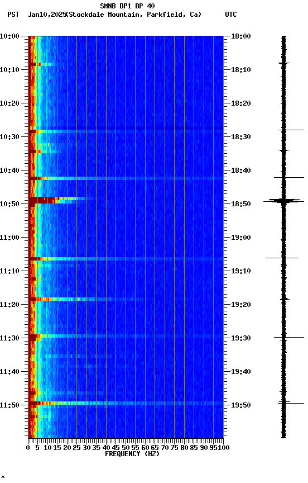Click the '18:50' UTC time label

click(x=241, y=204)
